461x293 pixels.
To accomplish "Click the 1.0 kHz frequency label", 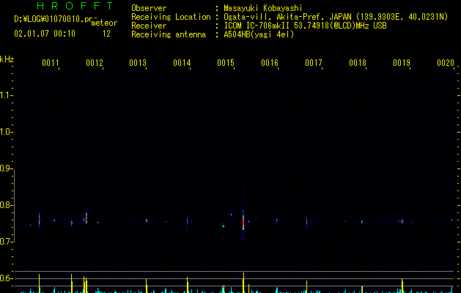I will (x=6, y=132).
